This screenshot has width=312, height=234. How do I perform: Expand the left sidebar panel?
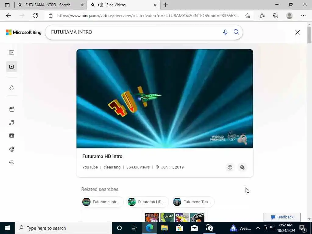(12, 52)
